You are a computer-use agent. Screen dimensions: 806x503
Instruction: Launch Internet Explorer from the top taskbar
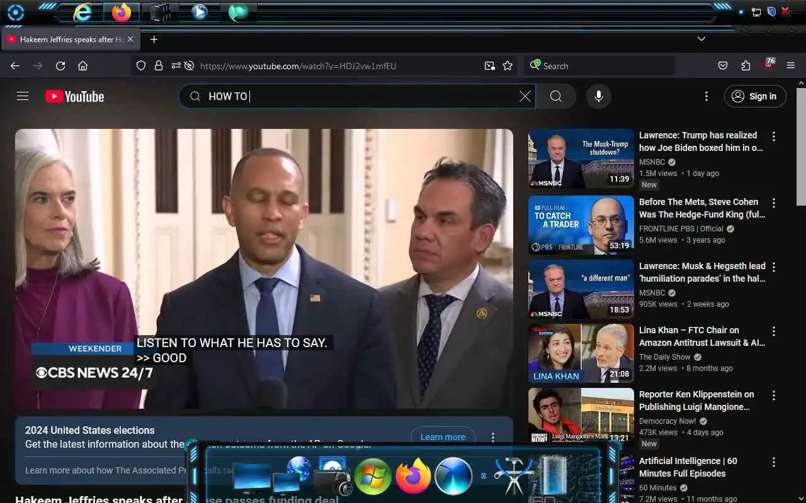[x=82, y=12]
